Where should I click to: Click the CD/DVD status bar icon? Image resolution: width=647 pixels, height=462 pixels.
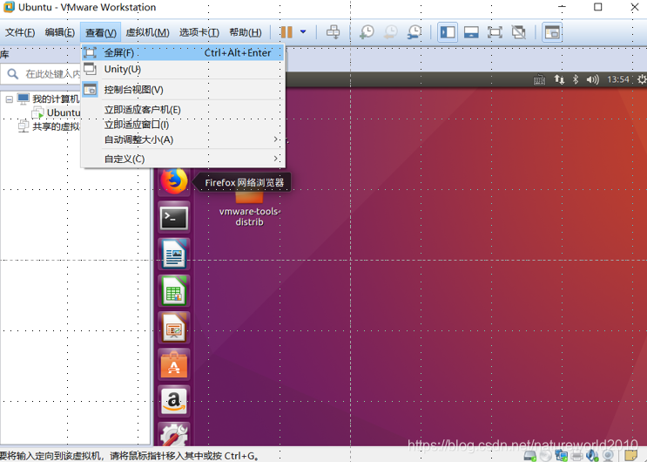pos(546,456)
